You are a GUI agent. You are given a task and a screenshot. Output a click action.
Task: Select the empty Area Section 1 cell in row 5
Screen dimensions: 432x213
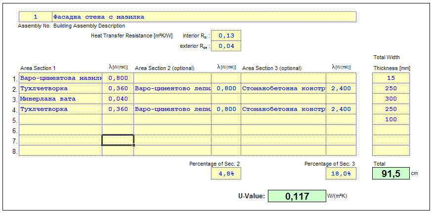pyautogui.click(x=60, y=120)
